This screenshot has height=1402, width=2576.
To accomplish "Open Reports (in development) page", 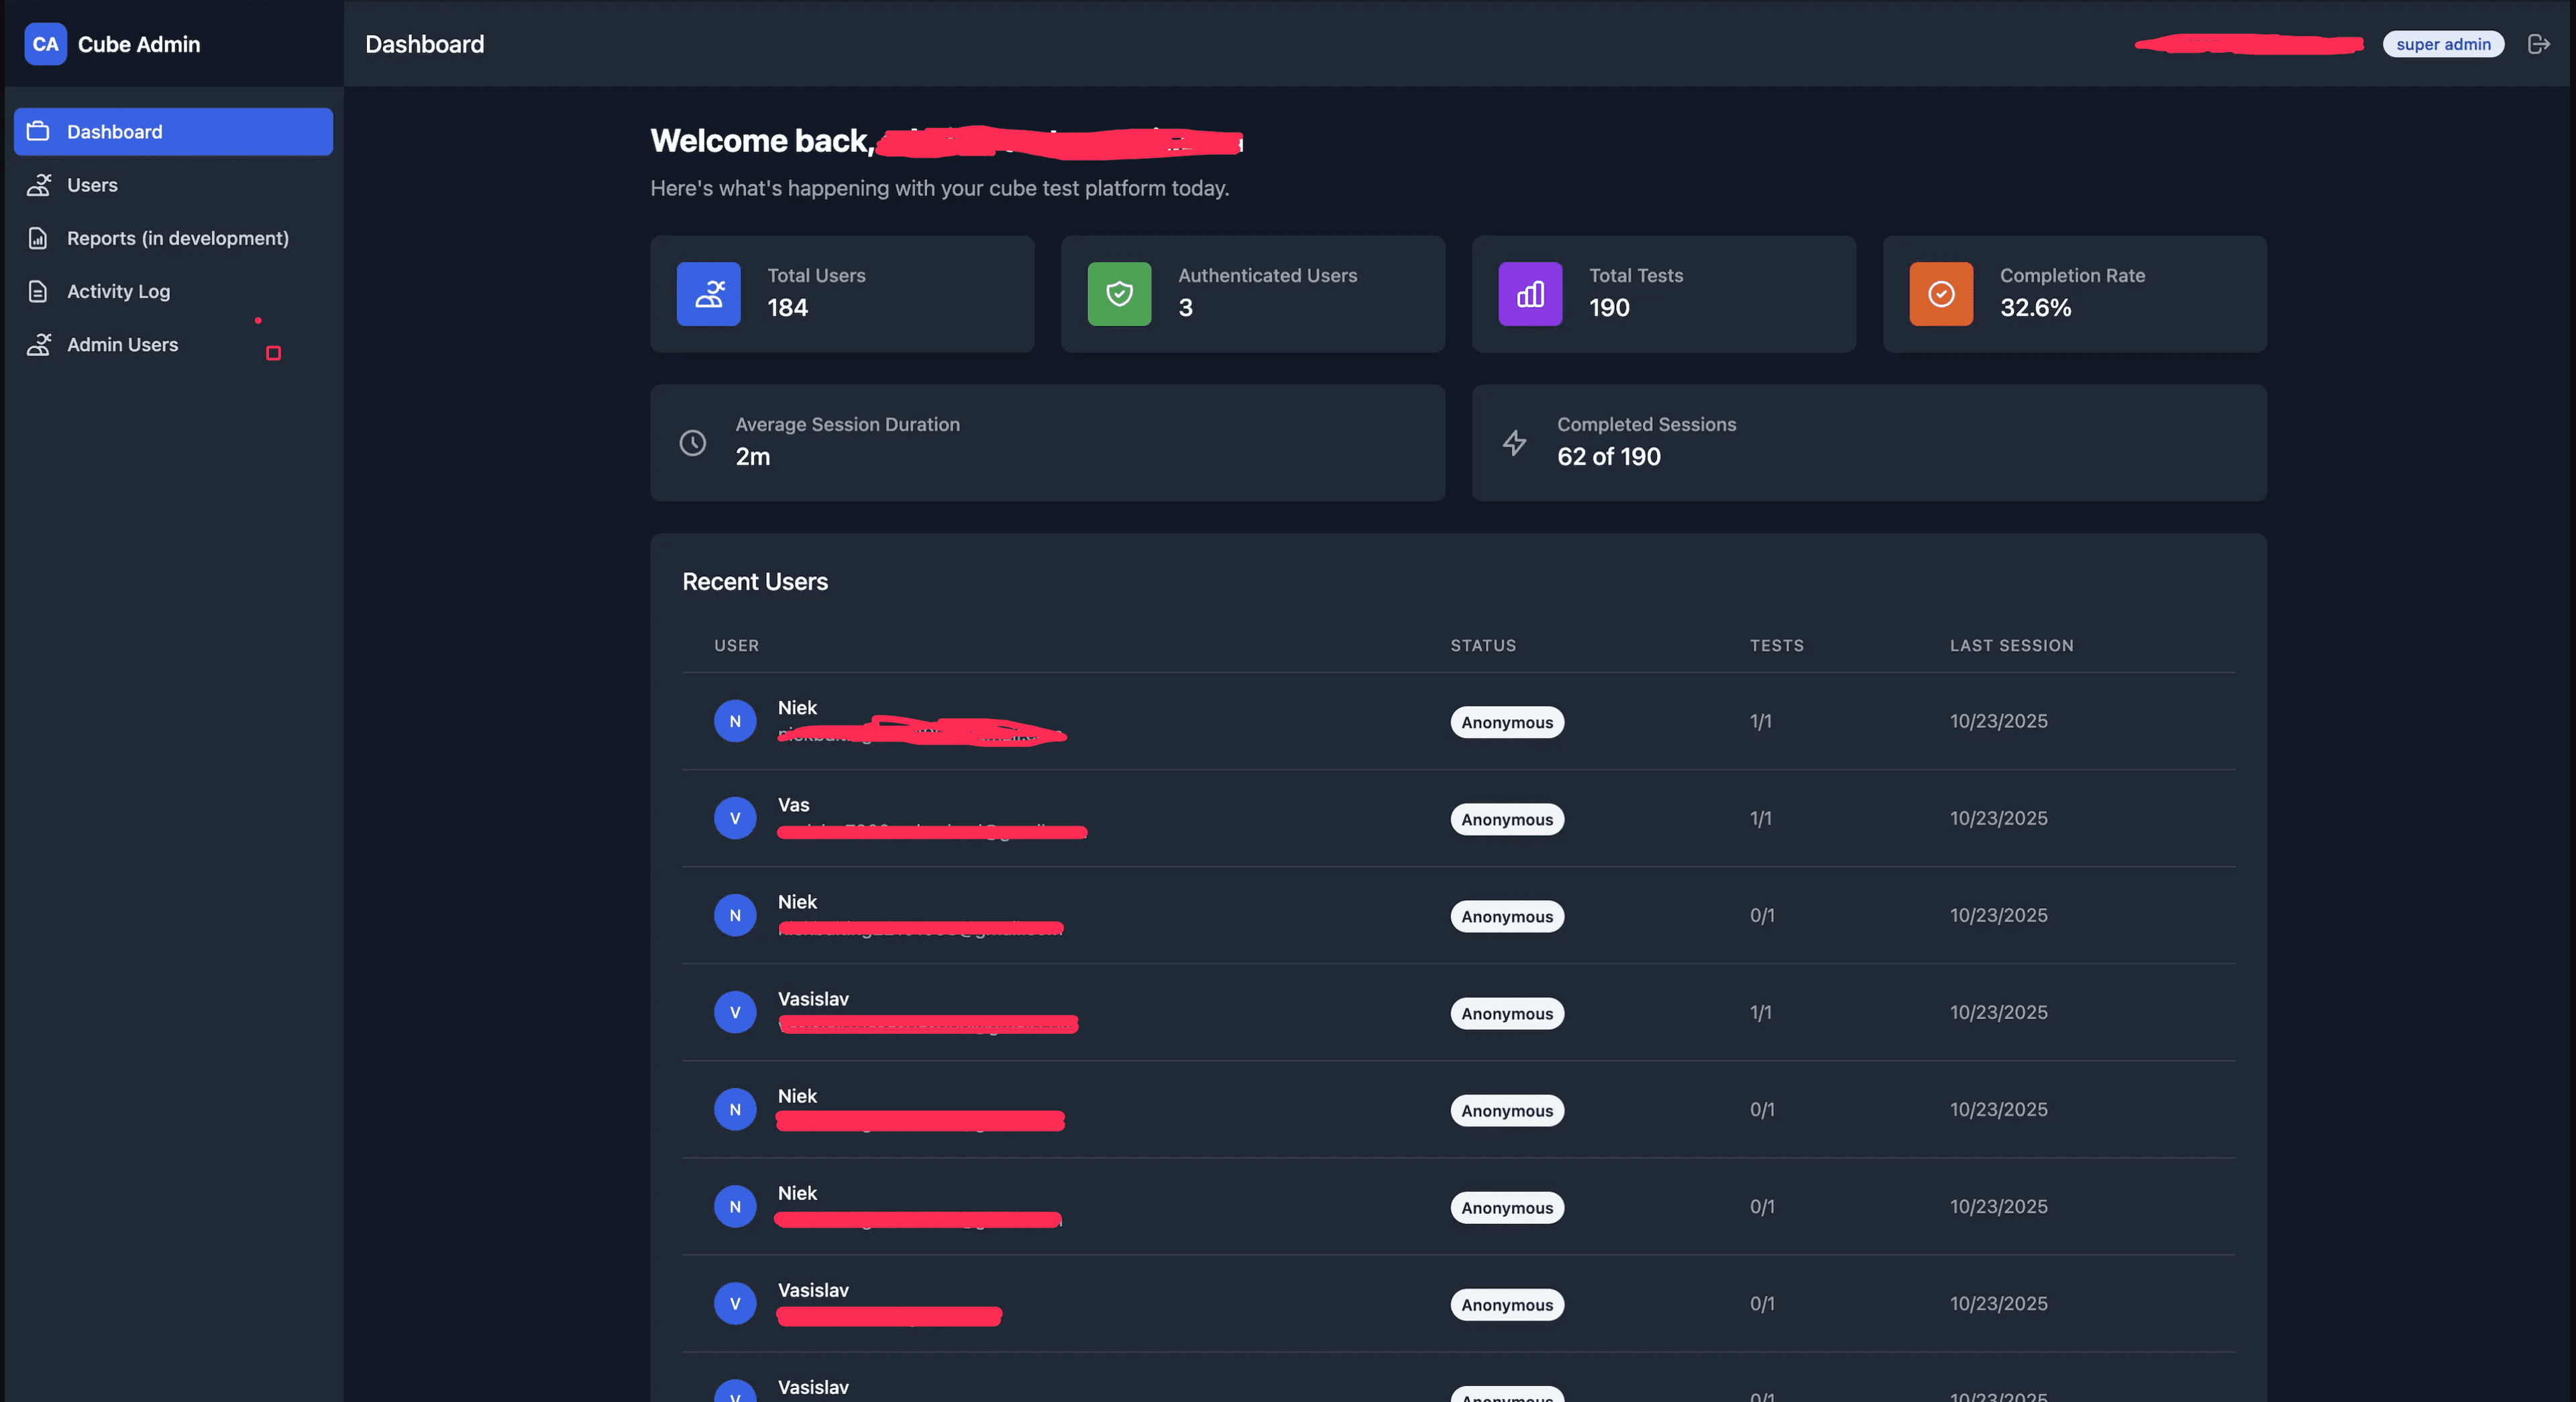I will pos(177,238).
